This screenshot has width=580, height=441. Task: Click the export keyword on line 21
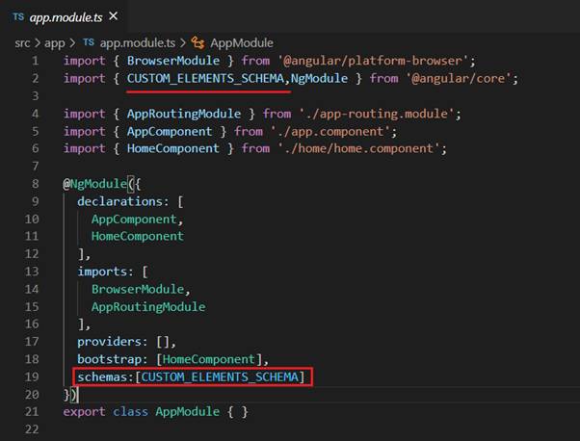[85, 412]
